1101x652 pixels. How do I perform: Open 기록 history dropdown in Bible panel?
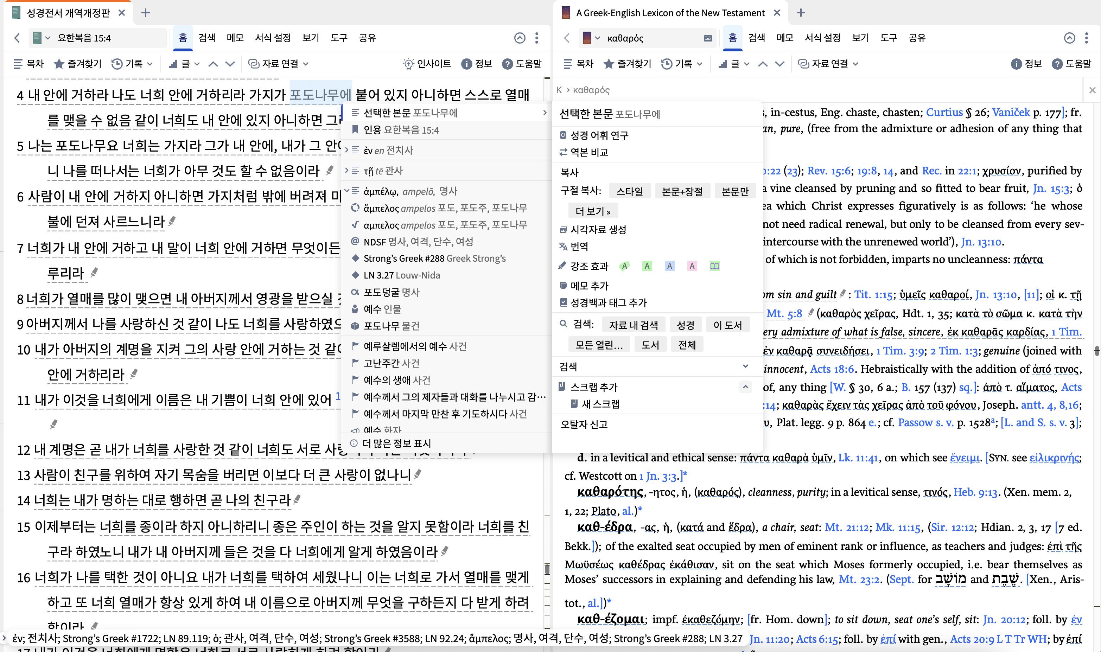pos(132,64)
